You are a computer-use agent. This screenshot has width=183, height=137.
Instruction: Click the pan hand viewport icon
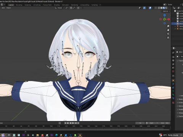[x=168, y=30]
